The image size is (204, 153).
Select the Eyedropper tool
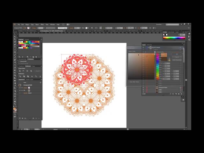tap(15, 86)
